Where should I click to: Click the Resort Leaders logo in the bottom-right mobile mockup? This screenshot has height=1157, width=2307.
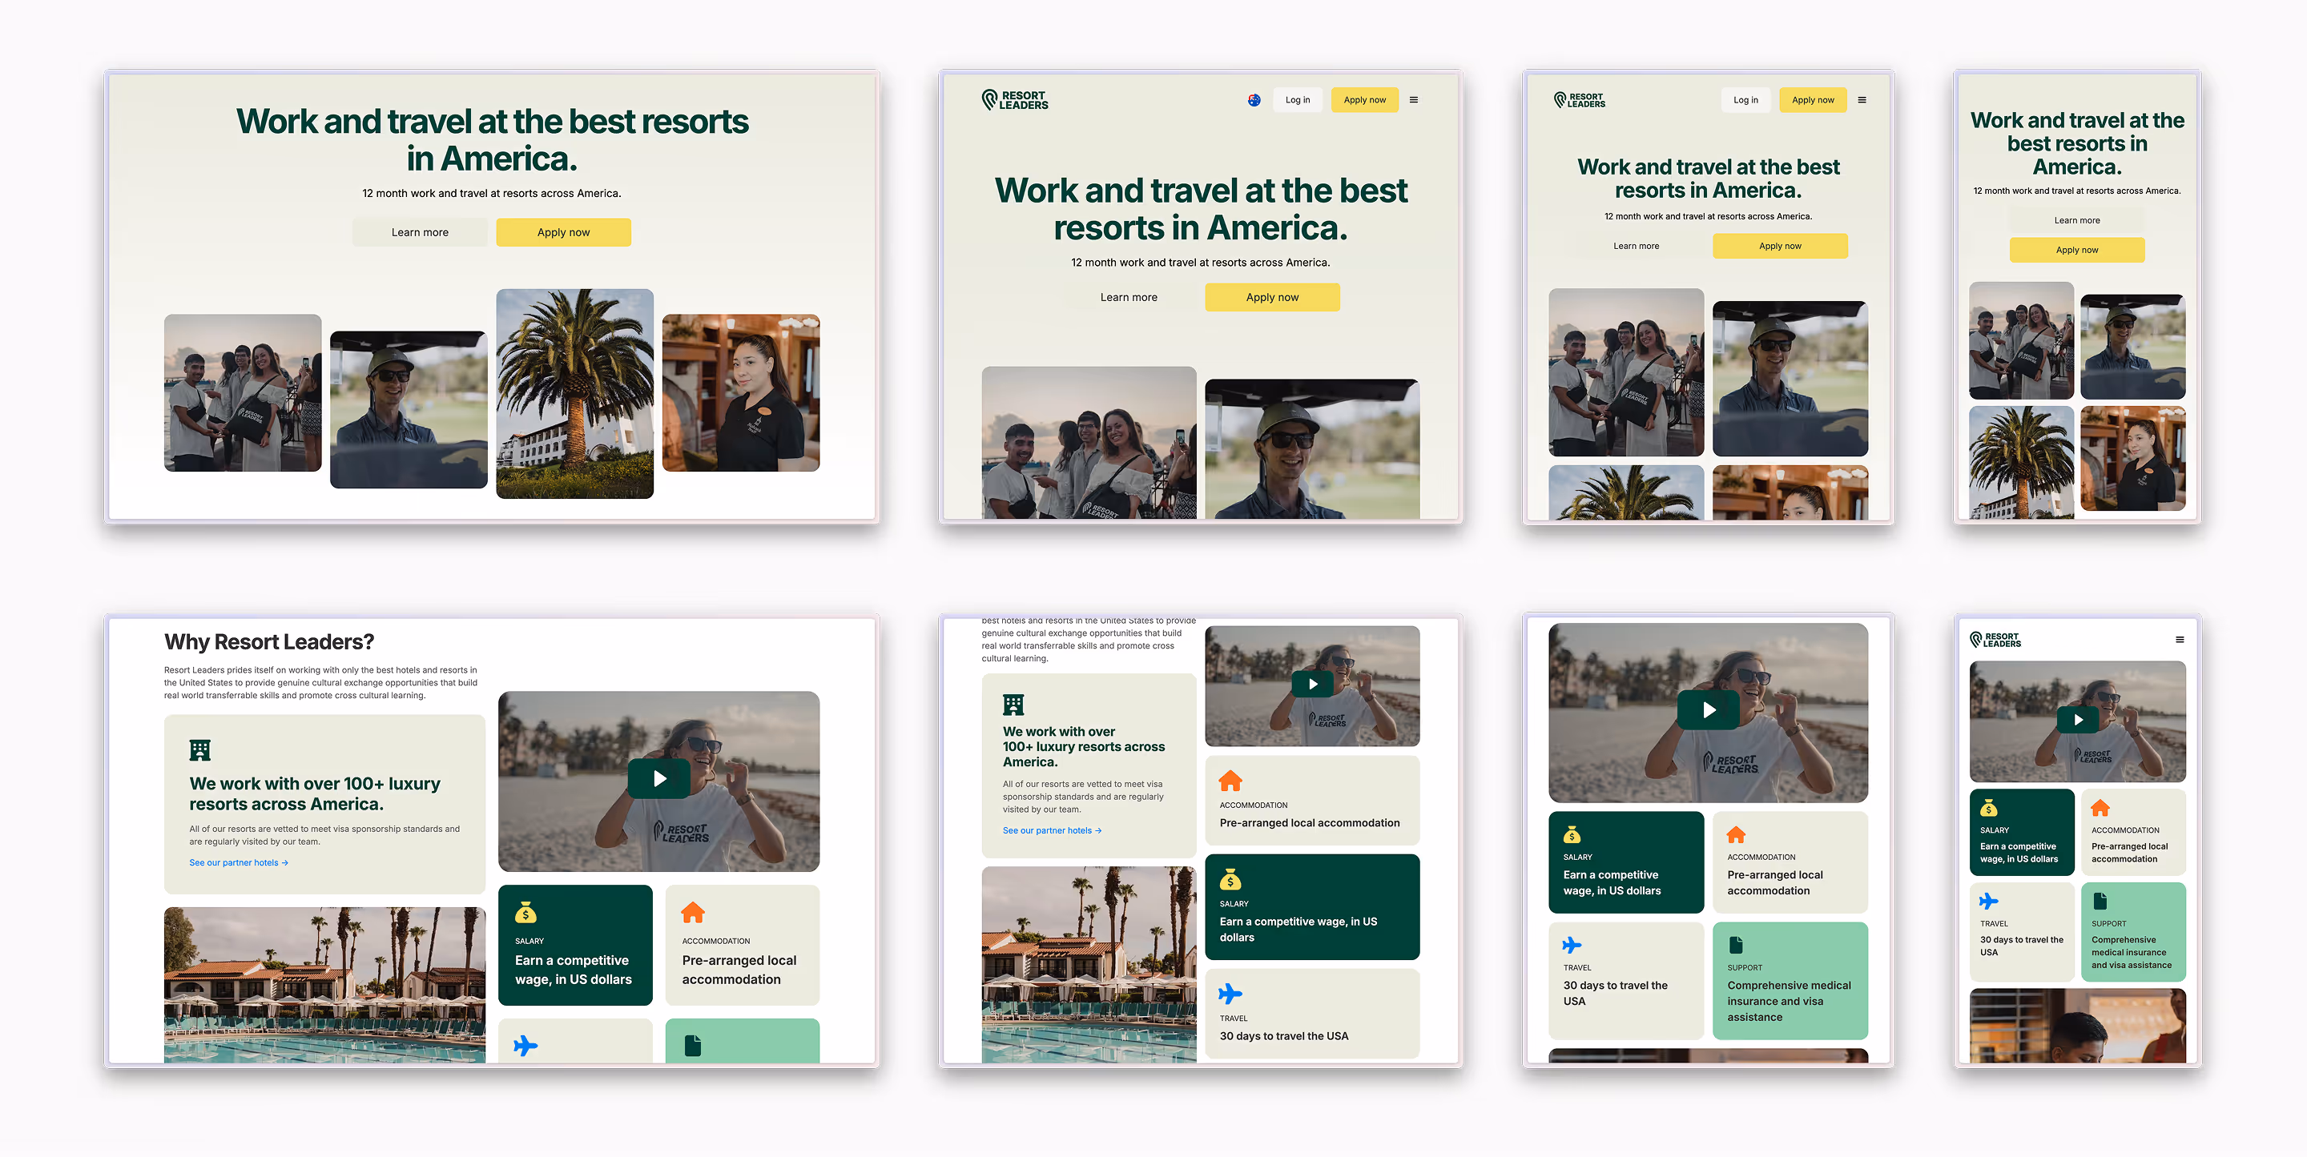click(x=1995, y=640)
